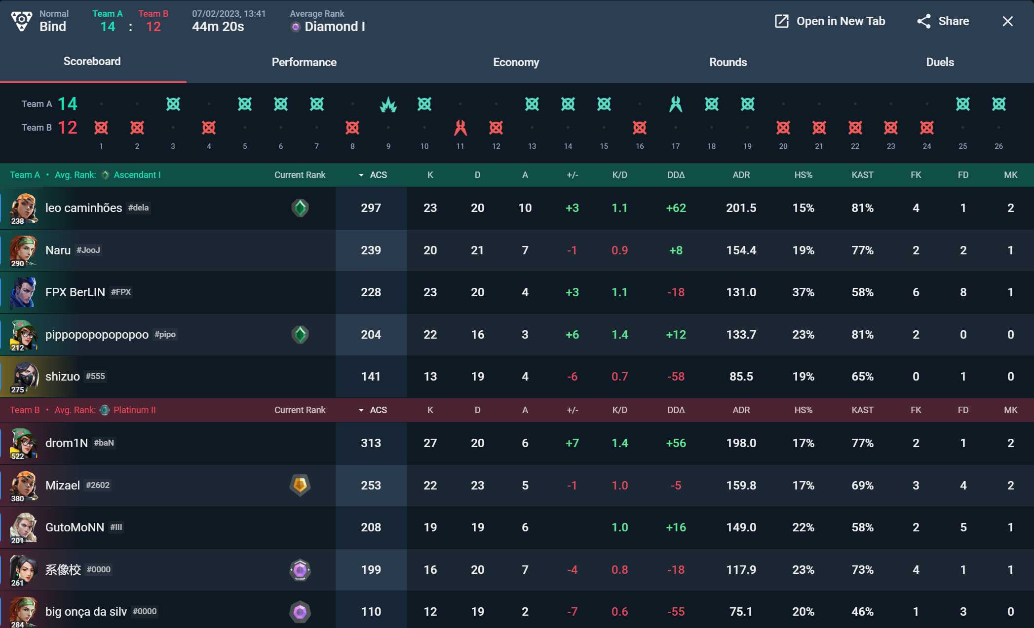Click big onça da silv rank icon
Image resolution: width=1034 pixels, height=628 pixels.
300,612
